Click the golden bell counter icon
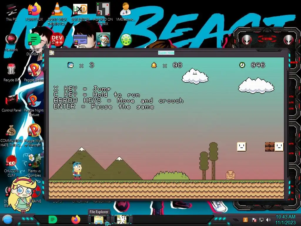 tap(154, 65)
